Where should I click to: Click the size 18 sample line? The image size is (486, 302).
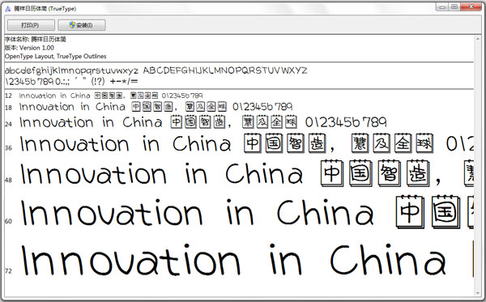coord(156,107)
